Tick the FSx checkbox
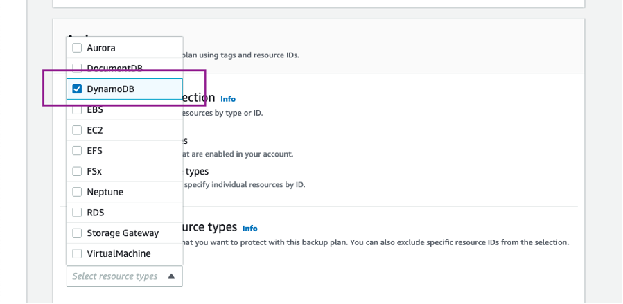 (x=77, y=172)
